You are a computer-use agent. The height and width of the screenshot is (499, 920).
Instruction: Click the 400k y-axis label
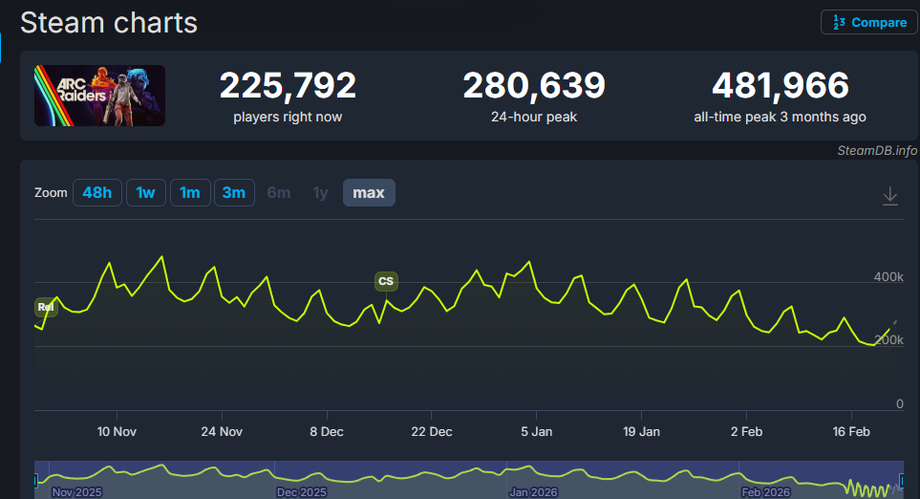(888, 276)
